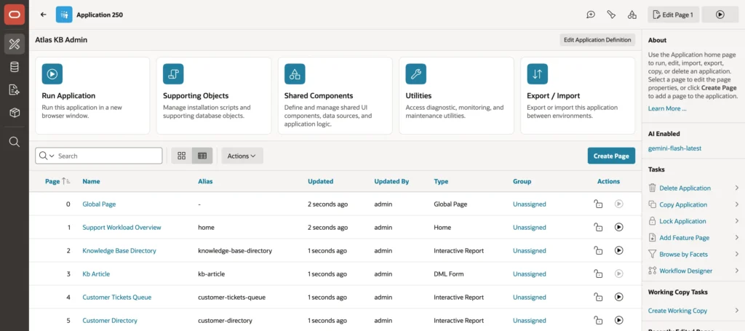Open the Gallery cube icon in sidebar
This screenshot has width=745, height=331.
click(15, 113)
